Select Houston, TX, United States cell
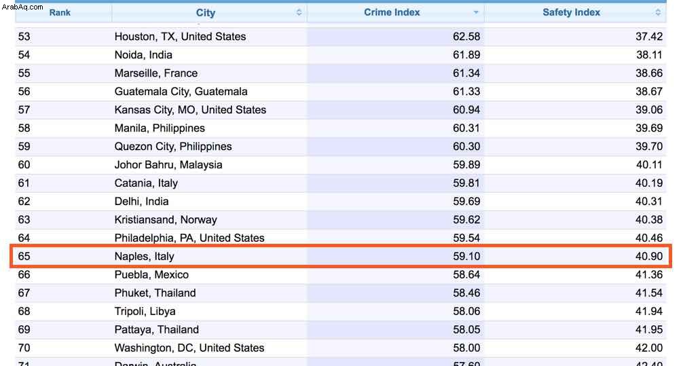 181,37
